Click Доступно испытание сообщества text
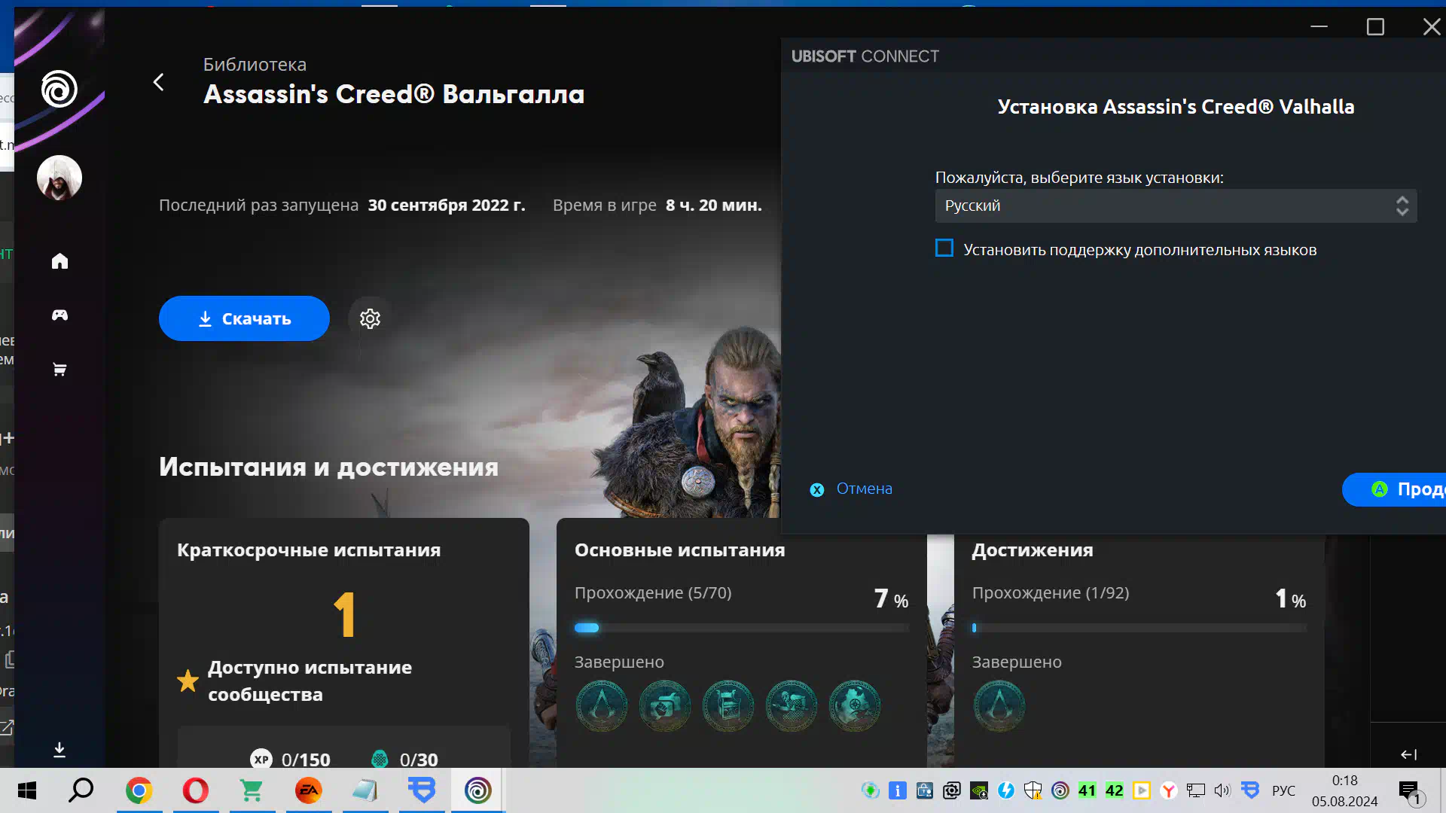Screen dimensions: 1446x813 coord(310,681)
